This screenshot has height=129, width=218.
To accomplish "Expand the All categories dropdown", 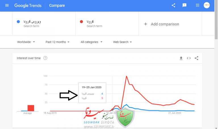I will click(91, 42).
